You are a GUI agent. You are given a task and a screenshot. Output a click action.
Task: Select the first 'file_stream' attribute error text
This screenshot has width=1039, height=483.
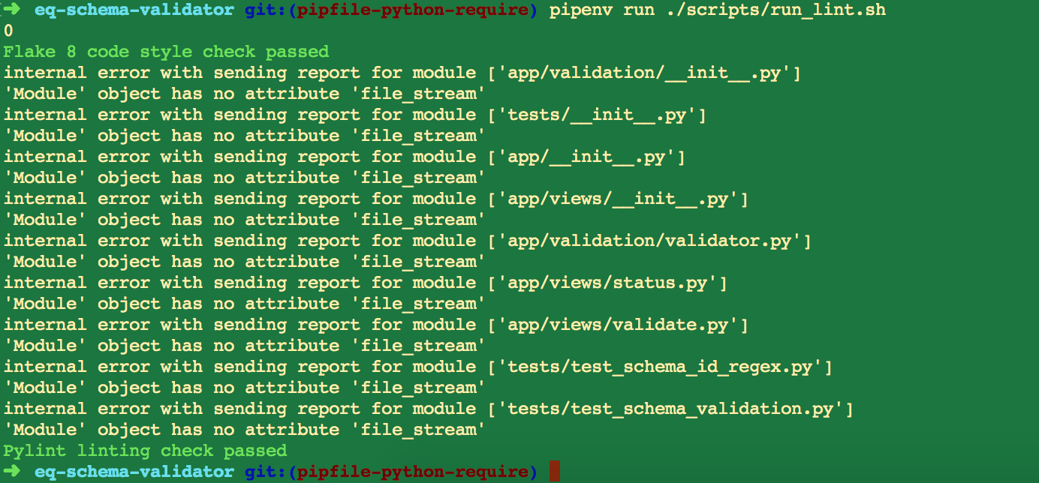point(420,93)
